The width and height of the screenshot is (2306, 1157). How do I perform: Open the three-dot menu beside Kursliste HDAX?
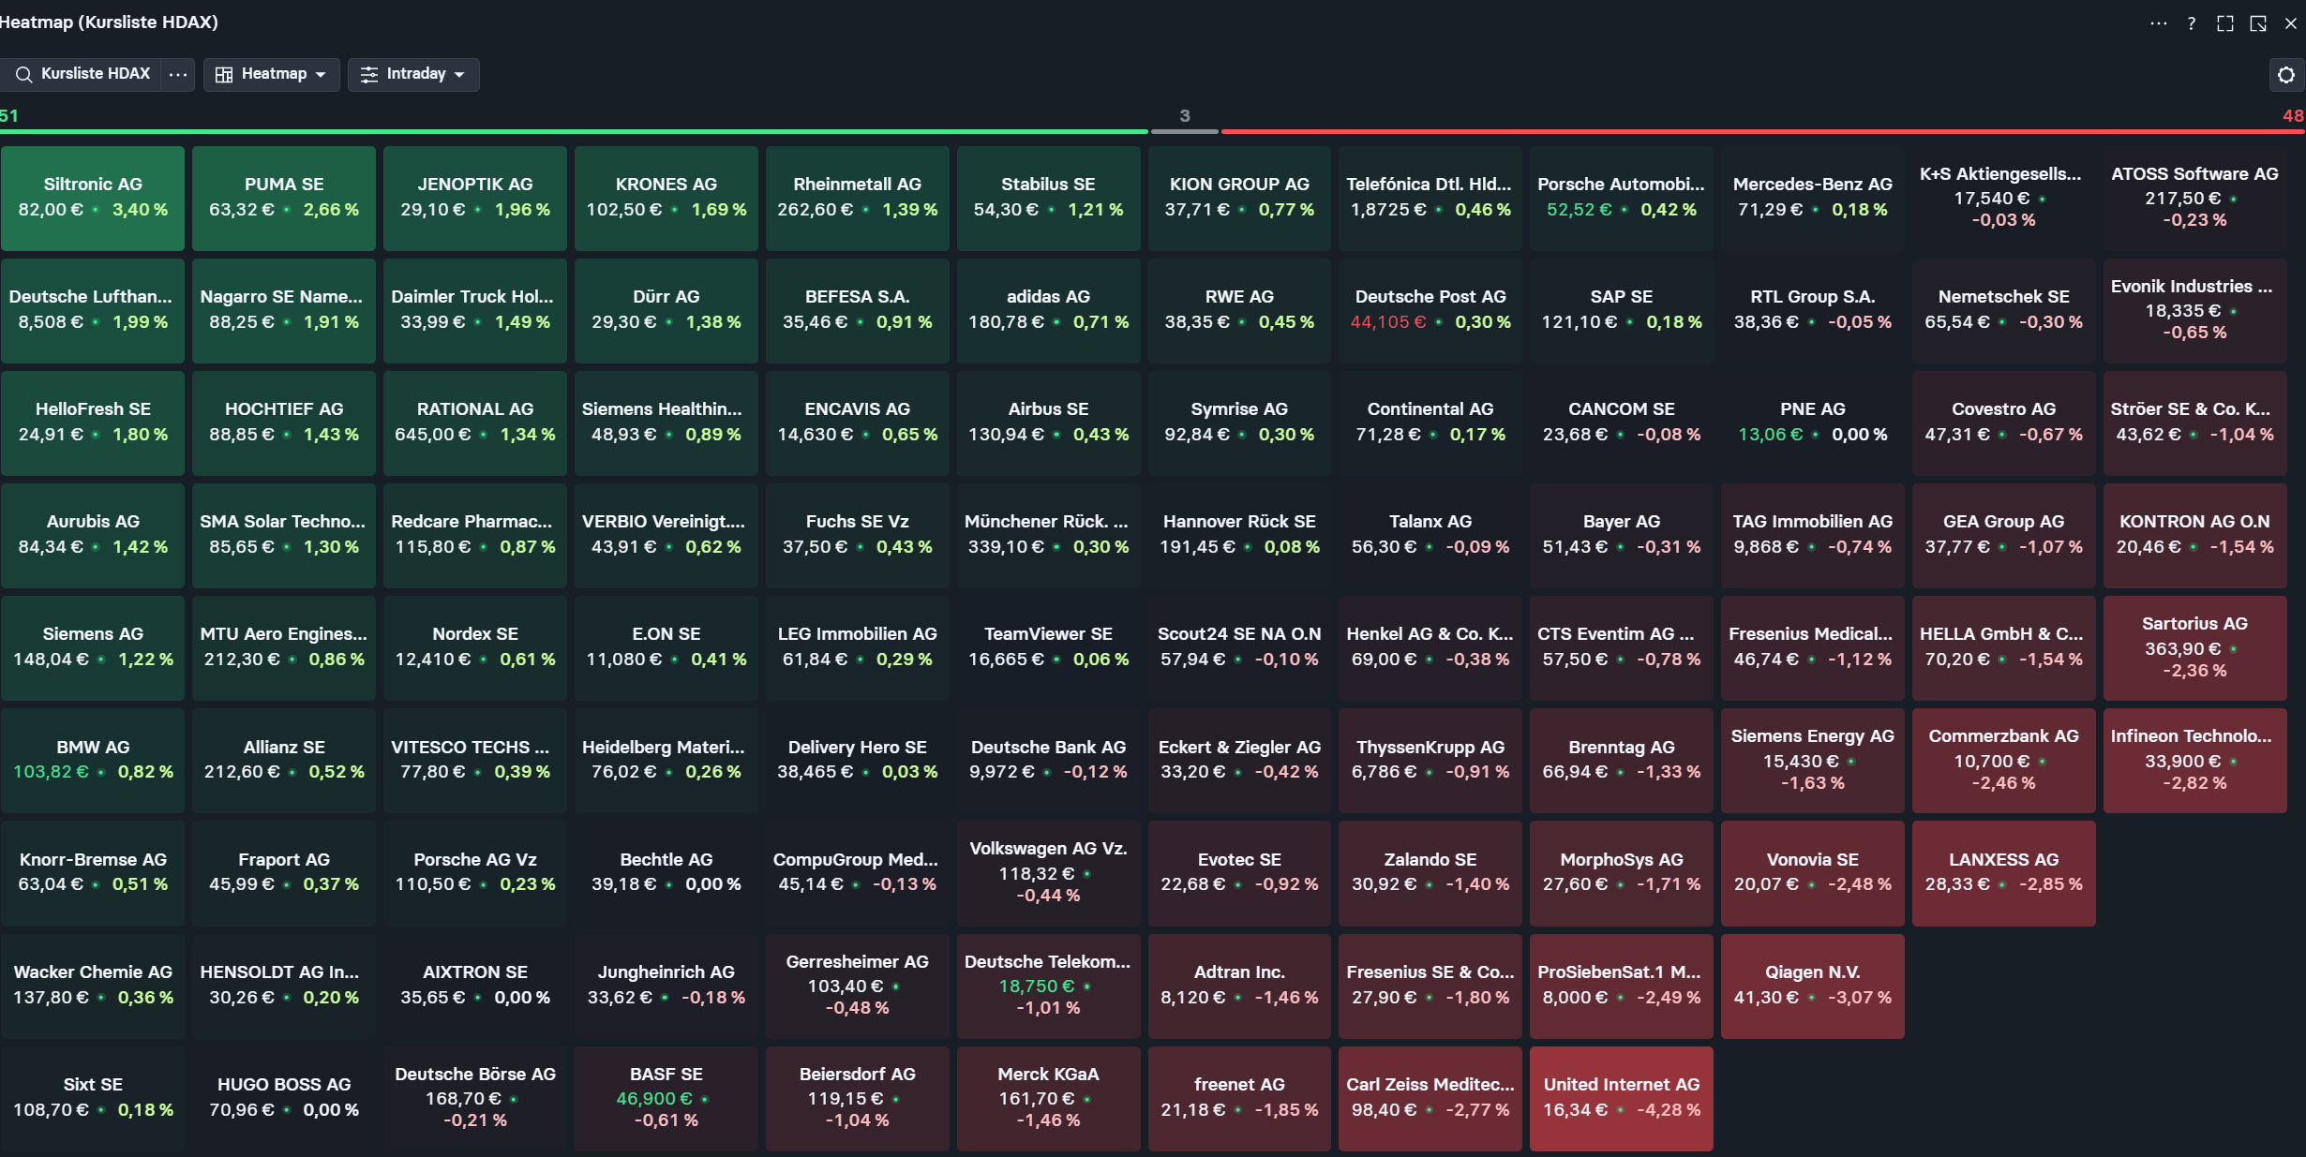pyautogui.click(x=177, y=74)
